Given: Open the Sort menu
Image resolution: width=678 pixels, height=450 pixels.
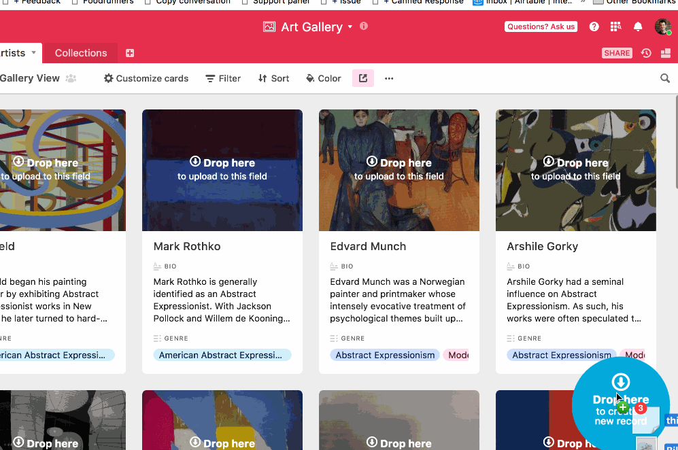Looking at the screenshot, I should (x=273, y=78).
